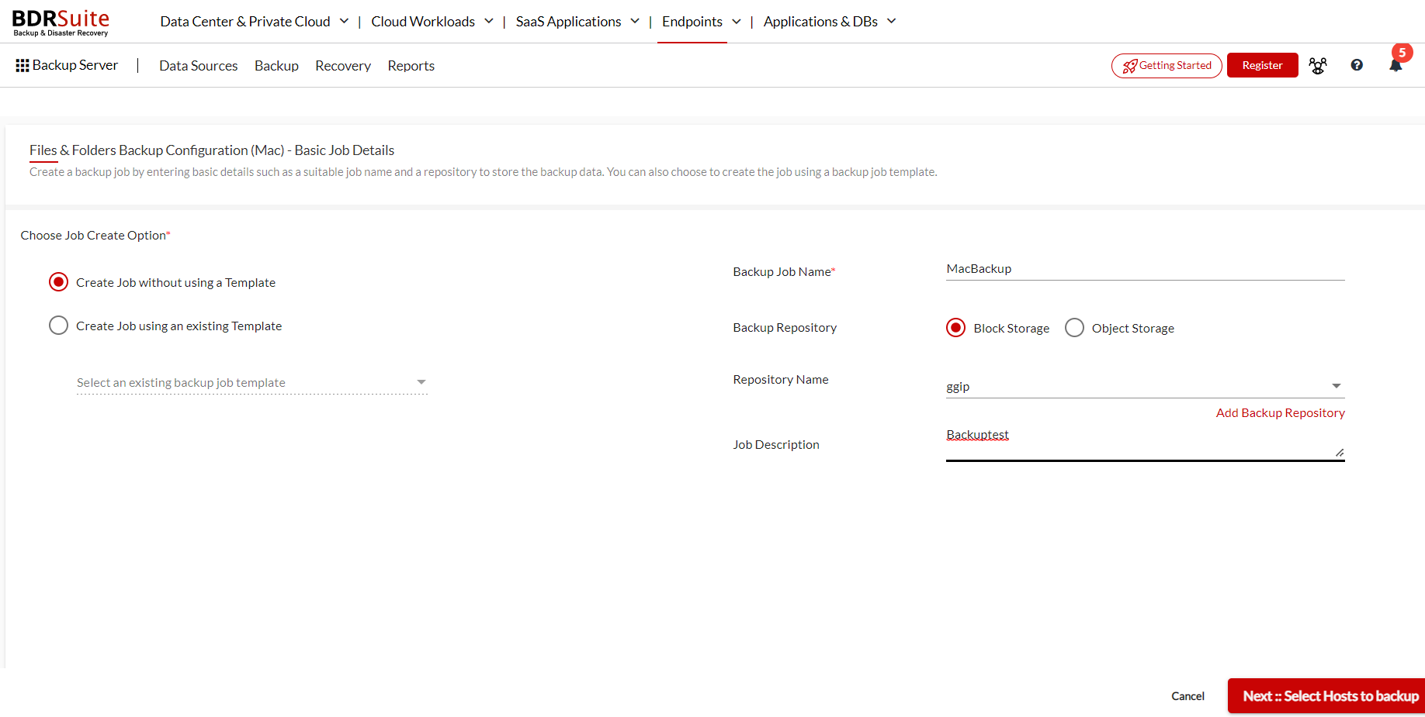Click the Job Description text area
1425x717 pixels.
click(x=1145, y=443)
